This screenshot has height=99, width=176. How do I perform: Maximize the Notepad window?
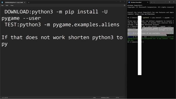point(120,1)
